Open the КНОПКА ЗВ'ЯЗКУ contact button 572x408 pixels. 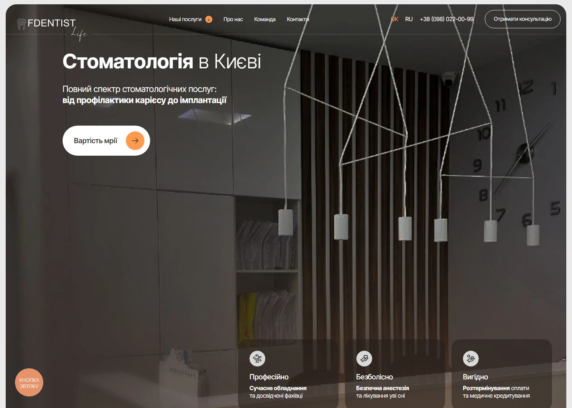click(x=29, y=383)
